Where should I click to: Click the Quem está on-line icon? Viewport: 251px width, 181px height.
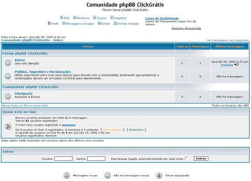click(8, 127)
